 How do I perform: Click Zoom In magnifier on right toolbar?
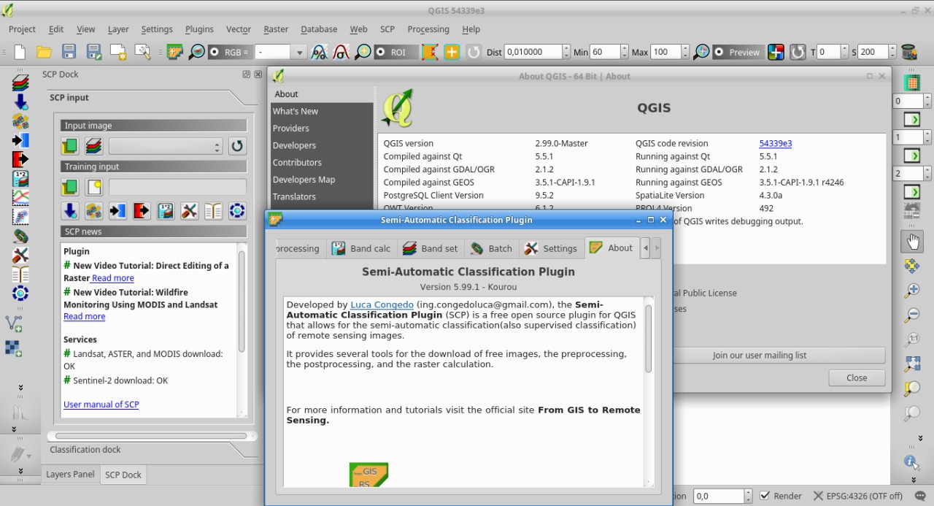tap(912, 291)
